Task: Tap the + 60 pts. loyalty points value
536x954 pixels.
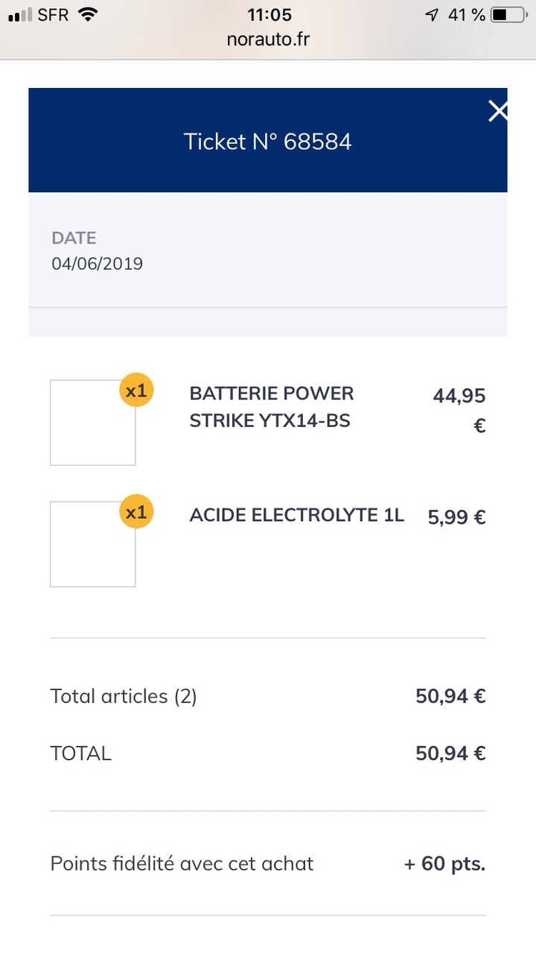Action: pyautogui.click(x=444, y=864)
